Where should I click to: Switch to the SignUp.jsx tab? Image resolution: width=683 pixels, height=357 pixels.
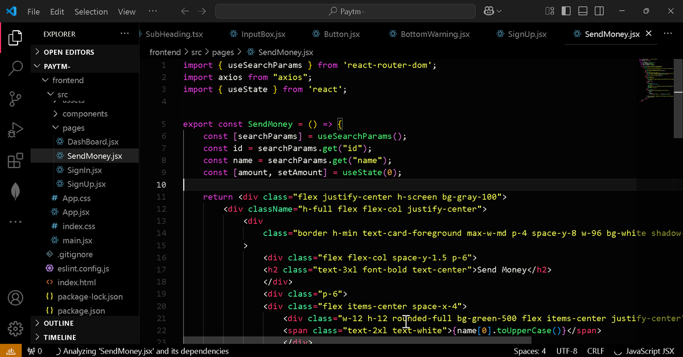[x=521, y=34]
